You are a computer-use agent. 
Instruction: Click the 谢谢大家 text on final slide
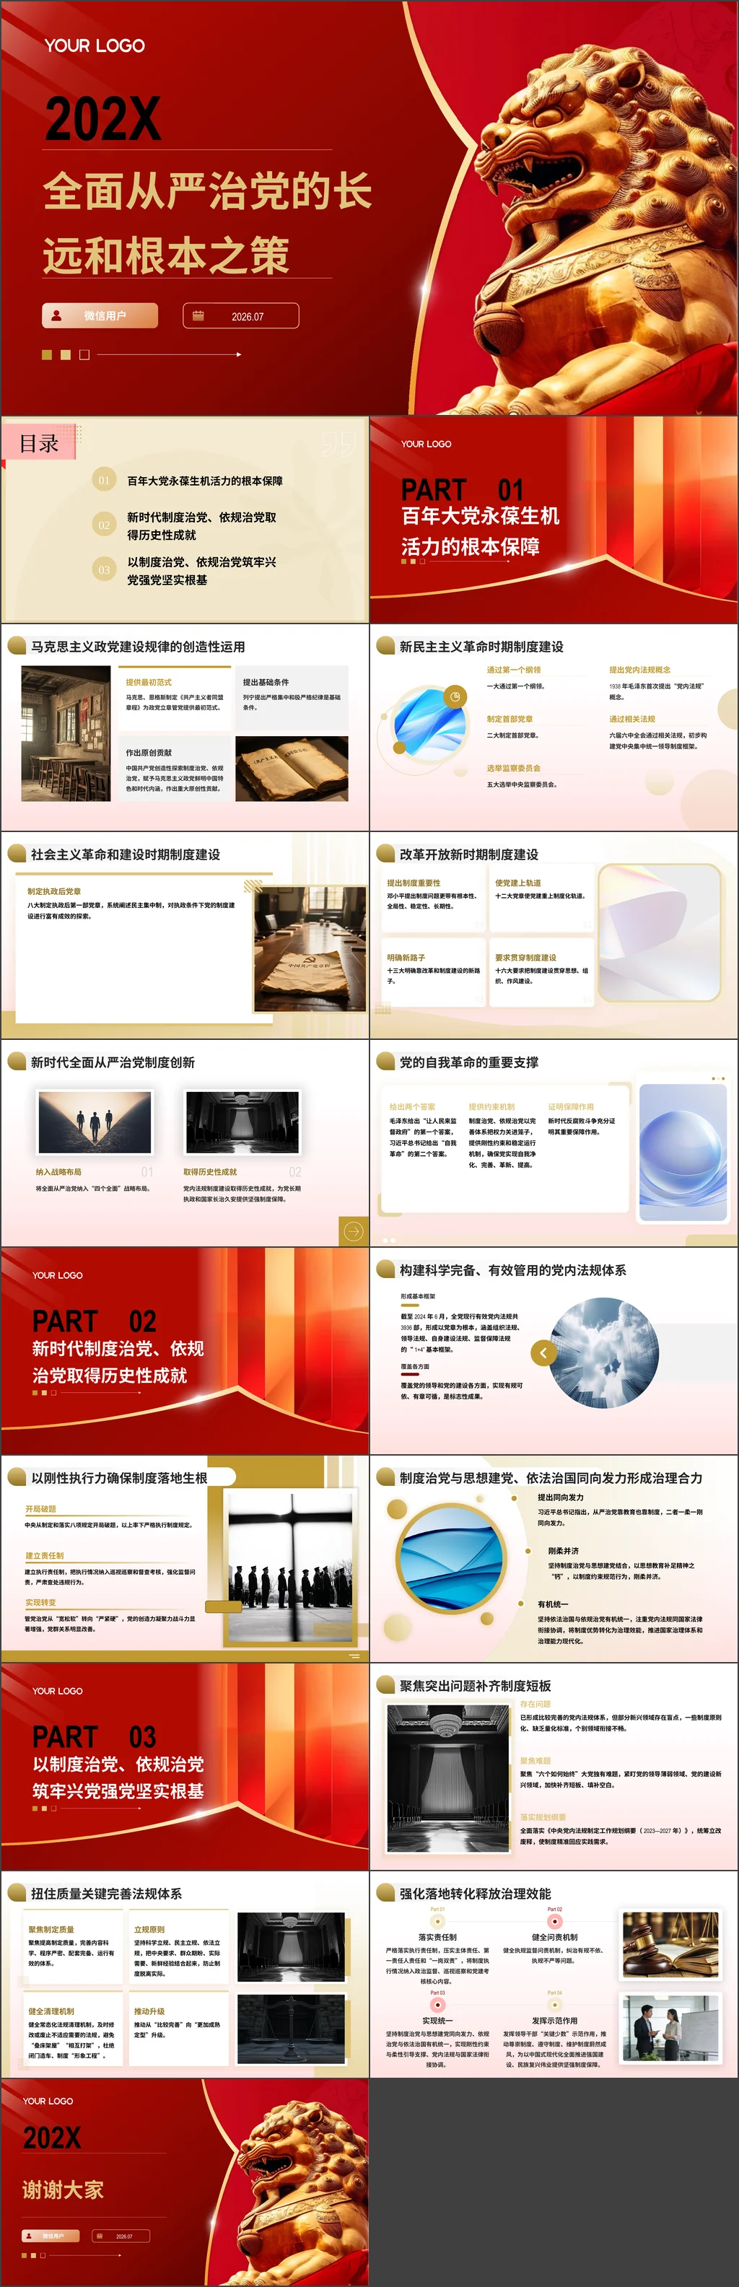(63, 2190)
